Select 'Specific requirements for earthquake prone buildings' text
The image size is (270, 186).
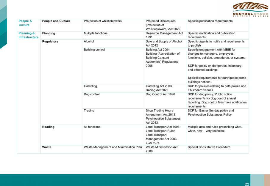pyautogui.click(x=217, y=80)
